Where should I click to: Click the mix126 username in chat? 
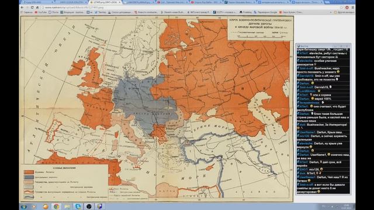click(x=304, y=136)
